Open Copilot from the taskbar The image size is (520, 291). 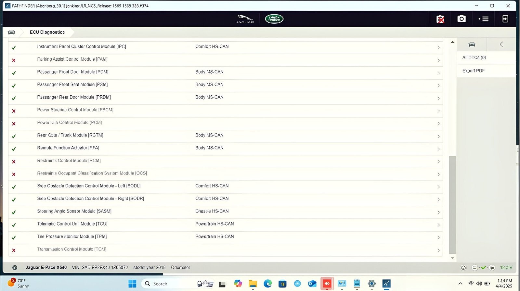pyautogui.click(x=238, y=284)
